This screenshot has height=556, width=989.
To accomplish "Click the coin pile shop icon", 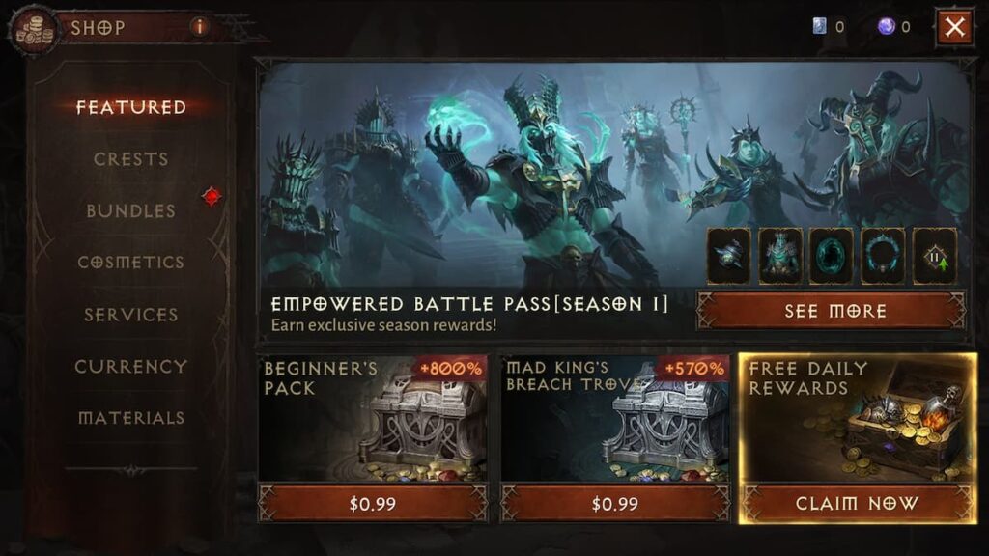I will 34,30.
